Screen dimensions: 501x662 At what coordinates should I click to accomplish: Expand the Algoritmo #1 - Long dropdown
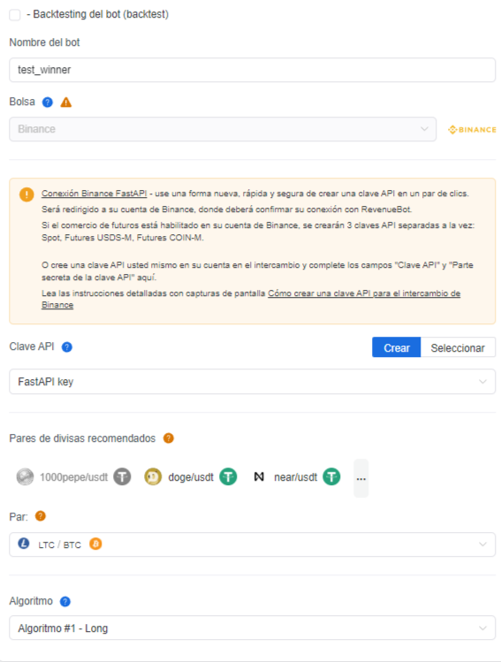[253, 628]
